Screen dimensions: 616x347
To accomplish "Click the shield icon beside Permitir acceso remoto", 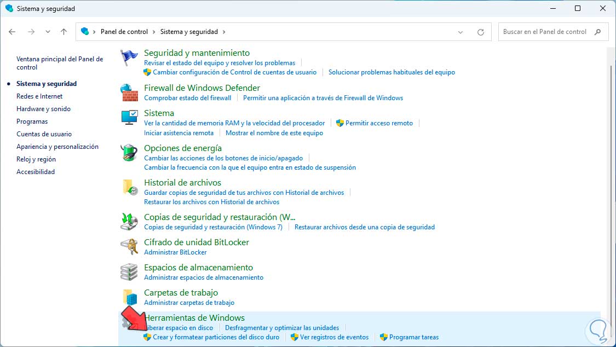I will 340,123.
